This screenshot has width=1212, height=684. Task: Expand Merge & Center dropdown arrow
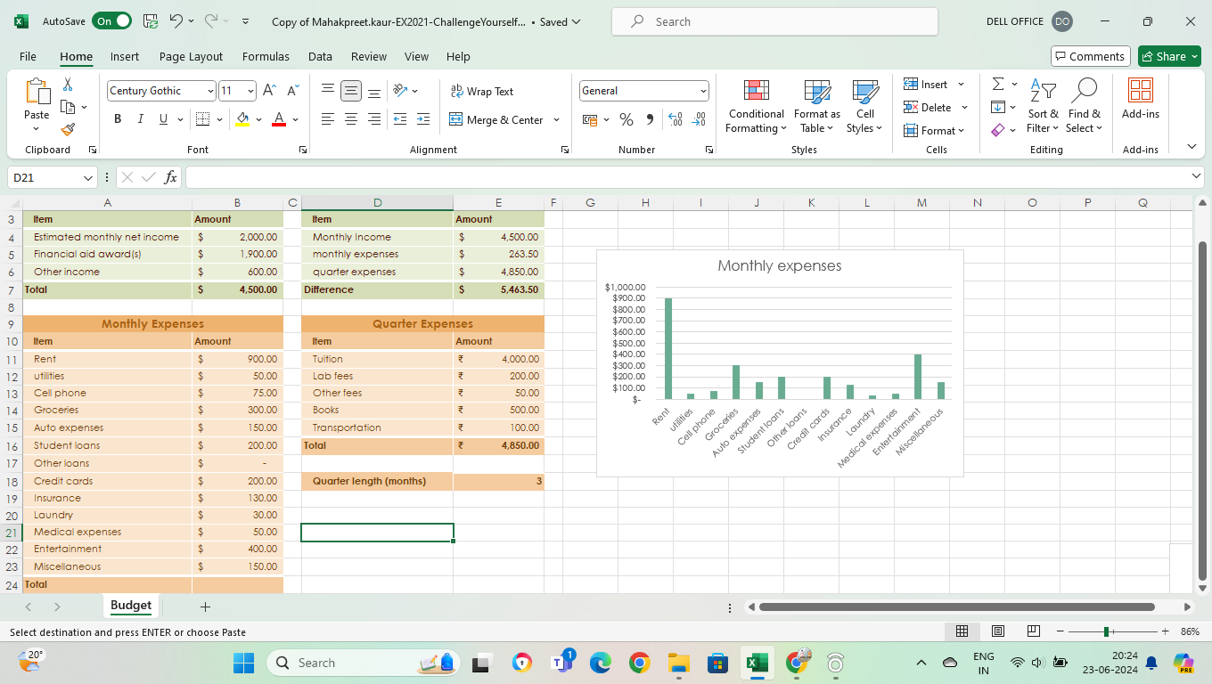[557, 119]
